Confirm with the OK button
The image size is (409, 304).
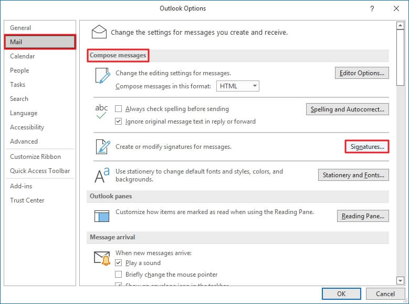(341, 294)
